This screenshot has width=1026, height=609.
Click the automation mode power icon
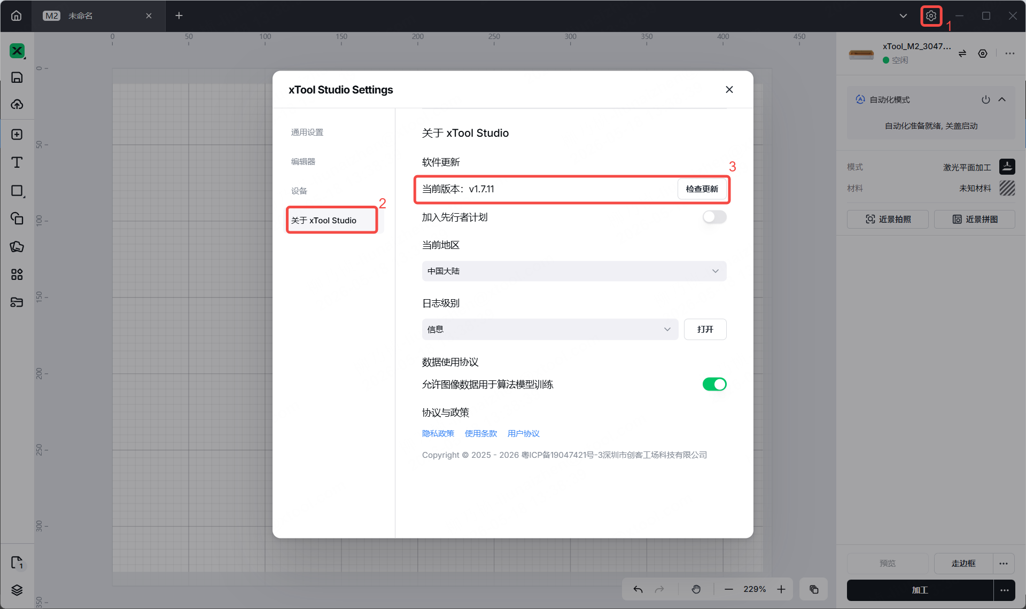click(x=986, y=100)
